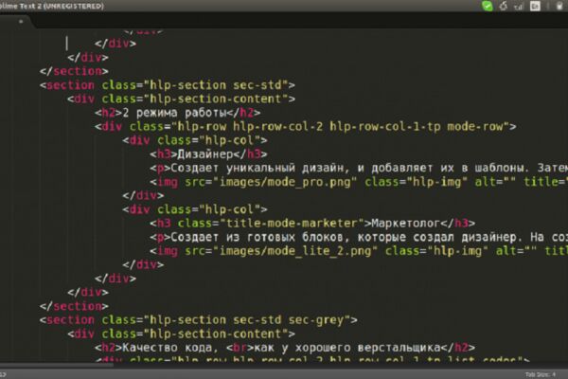Click the br tag in the Качество кода line
The image size is (568, 379).
tap(240, 348)
